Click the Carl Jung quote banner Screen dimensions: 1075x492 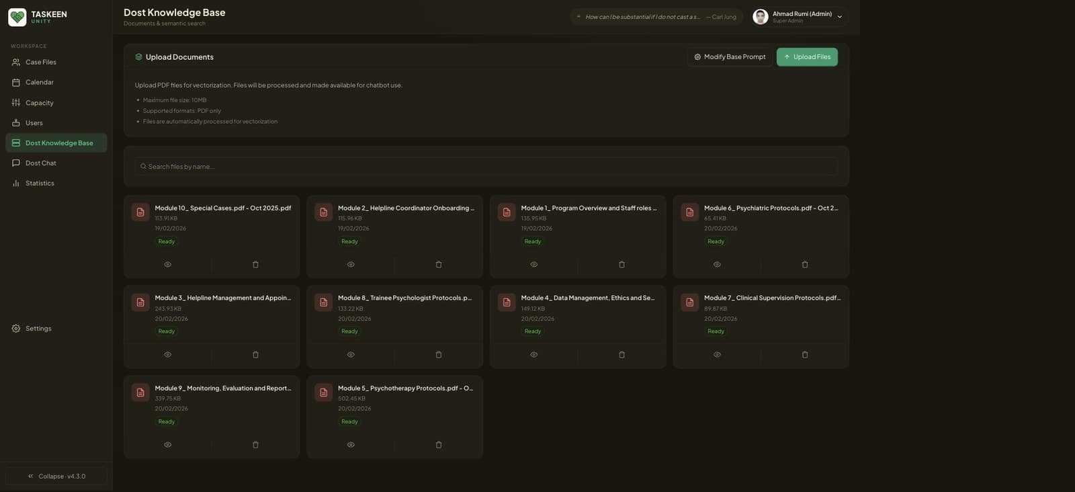coord(656,17)
